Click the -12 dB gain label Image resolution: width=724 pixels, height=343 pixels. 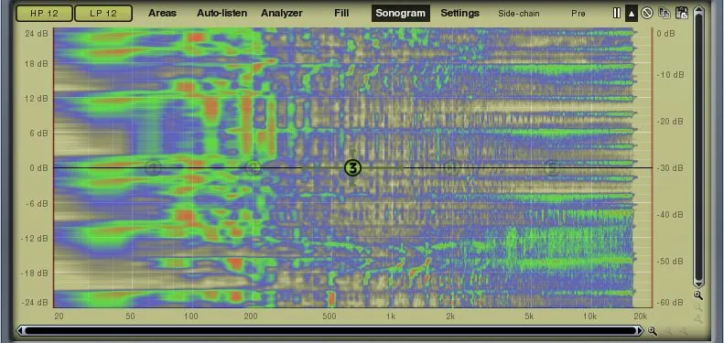click(x=35, y=238)
